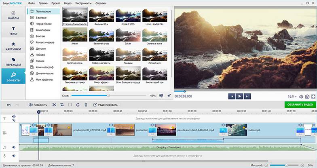
Task: Open effect settings sliders icon next to 49%
Action: [x=161, y=95]
